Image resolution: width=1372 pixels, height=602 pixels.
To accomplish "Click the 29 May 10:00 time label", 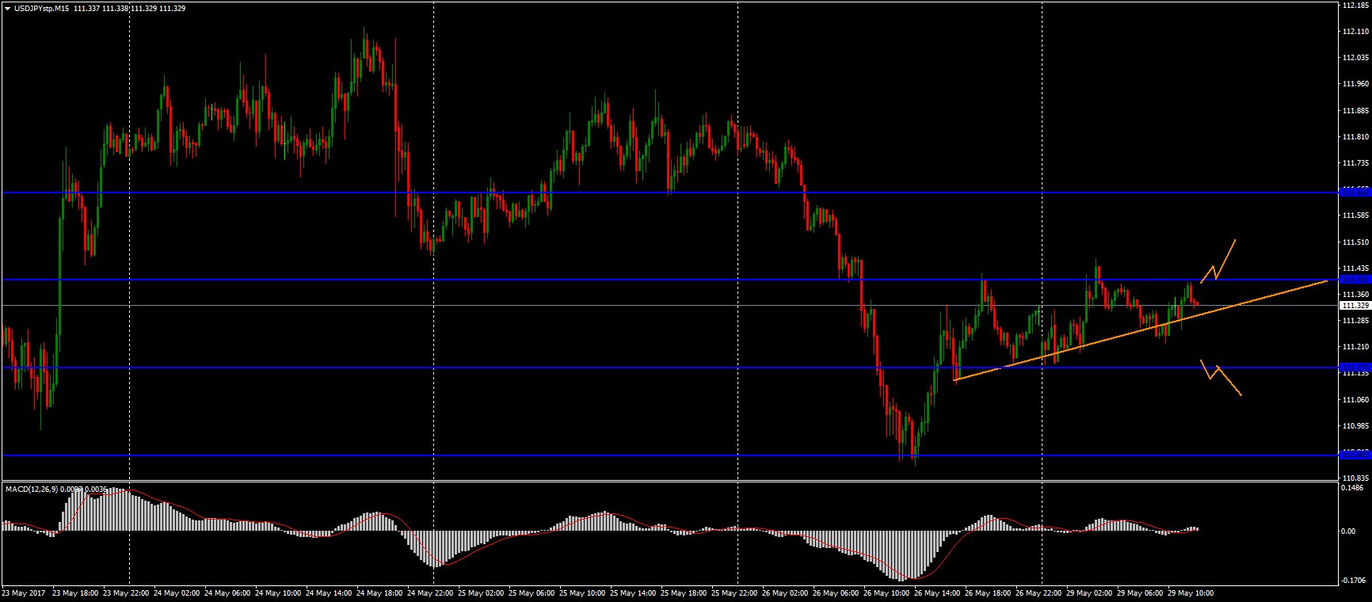I will (1190, 592).
